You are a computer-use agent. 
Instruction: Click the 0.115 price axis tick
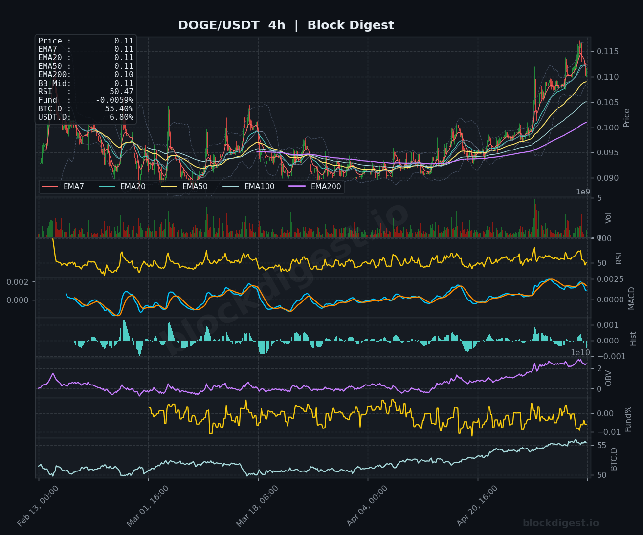(608, 52)
